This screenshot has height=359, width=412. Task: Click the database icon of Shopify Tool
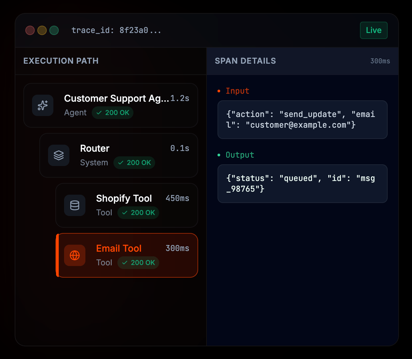tap(75, 205)
